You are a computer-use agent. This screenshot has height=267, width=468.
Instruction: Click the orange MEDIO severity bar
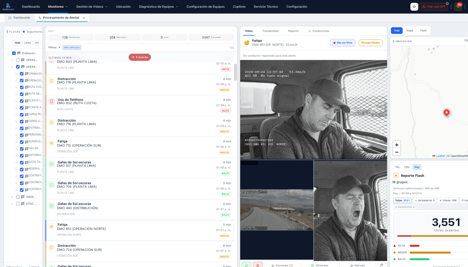[x=430, y=252]
